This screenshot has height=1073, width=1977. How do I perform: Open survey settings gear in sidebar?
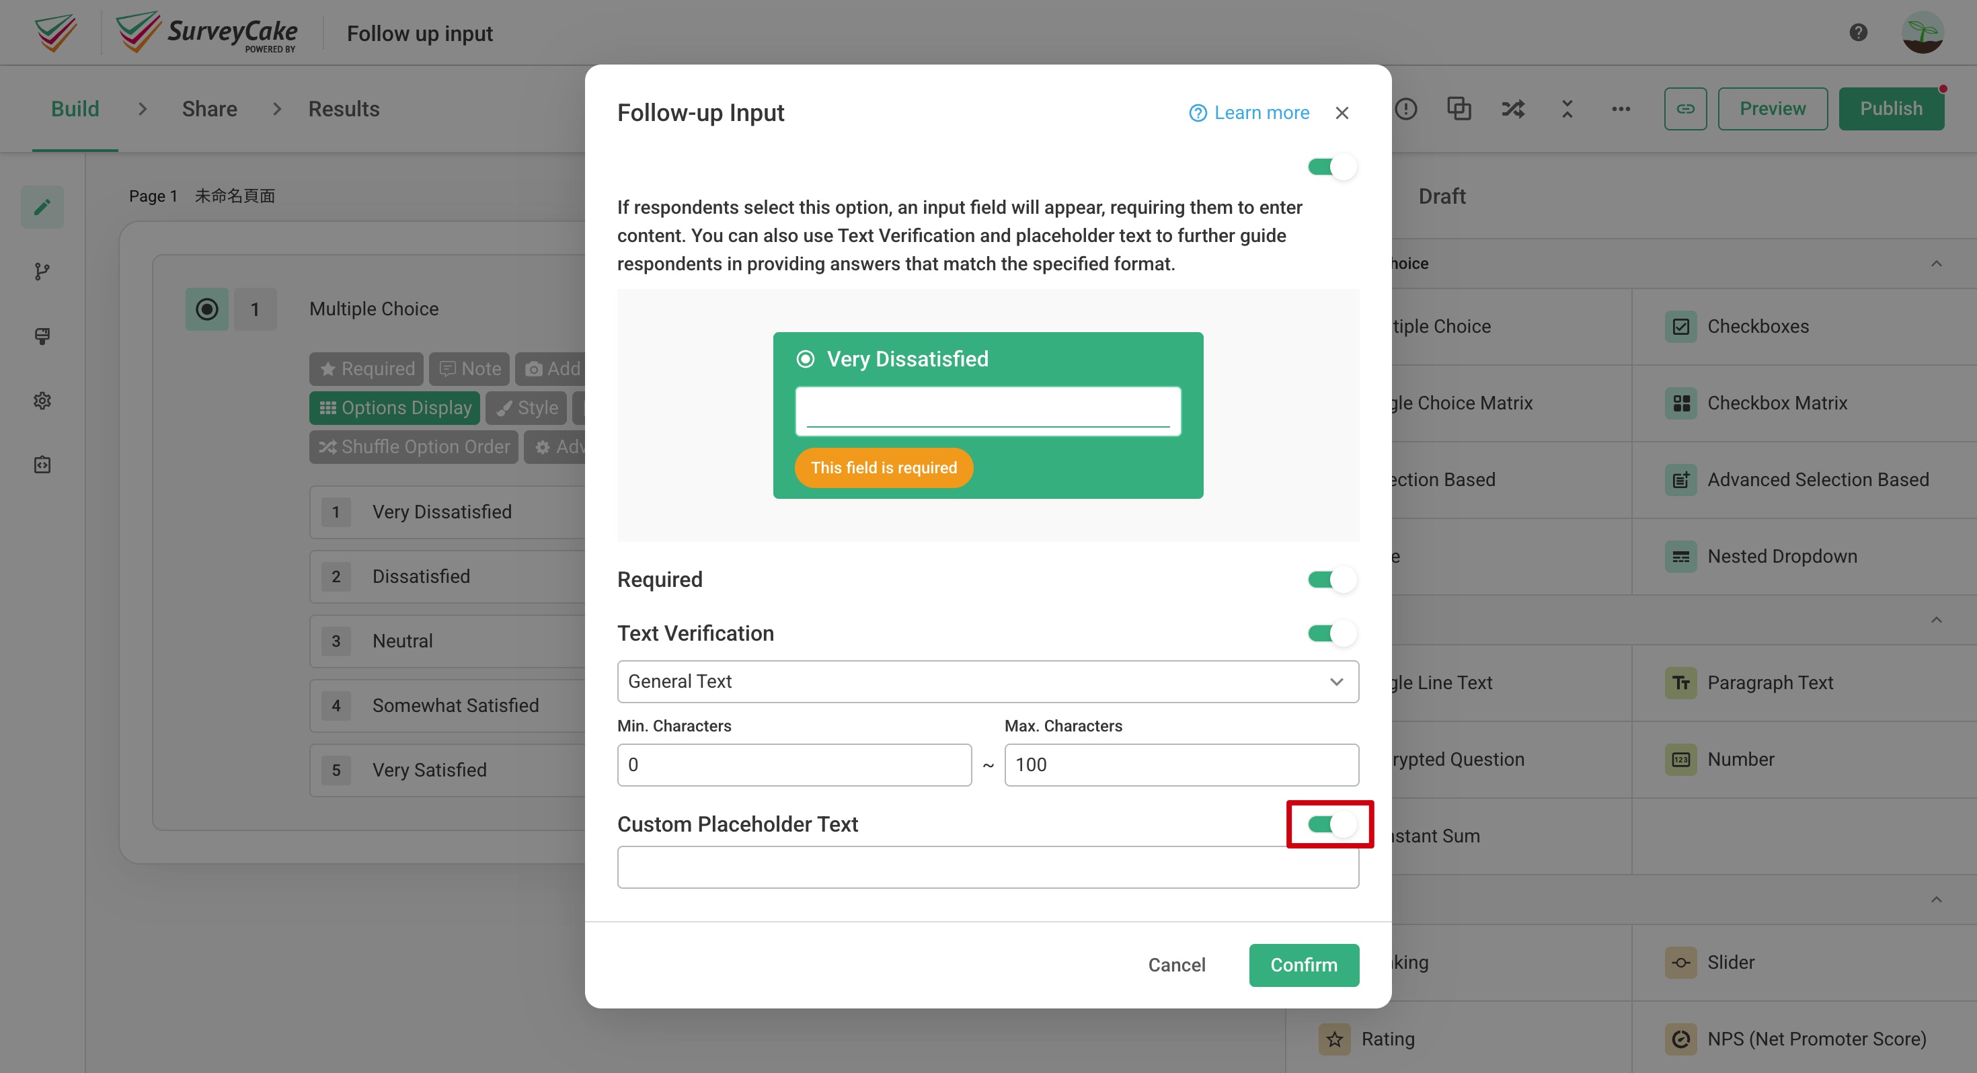tap(42, 400)
